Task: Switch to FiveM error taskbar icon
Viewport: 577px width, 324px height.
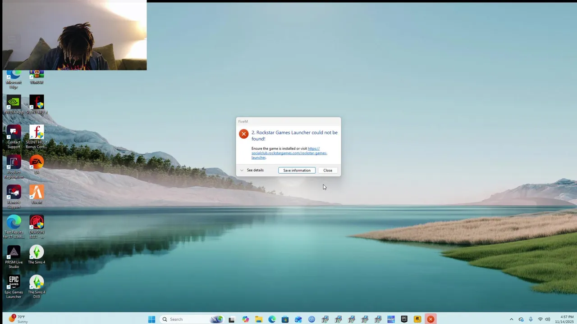Action: 430,319
